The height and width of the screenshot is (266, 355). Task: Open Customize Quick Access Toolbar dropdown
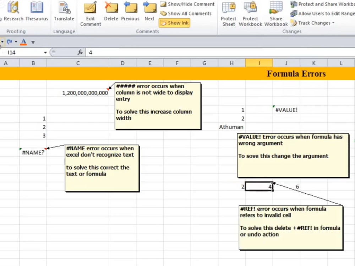pyautogui.click(x=33, y=42)
